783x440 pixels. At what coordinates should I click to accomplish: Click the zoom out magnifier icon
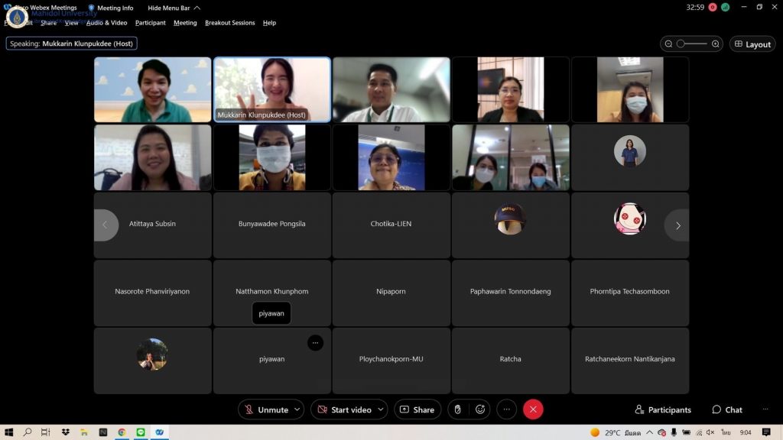[668, 44]
